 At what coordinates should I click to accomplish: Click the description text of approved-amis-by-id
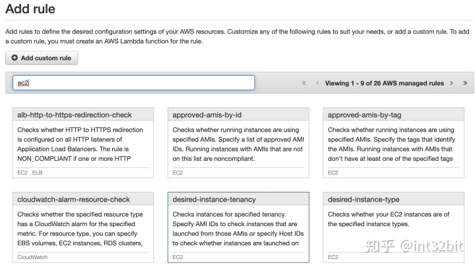[238, 144]
